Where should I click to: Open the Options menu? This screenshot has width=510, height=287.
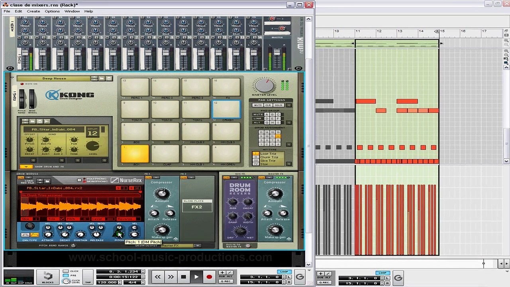(52, 11)
